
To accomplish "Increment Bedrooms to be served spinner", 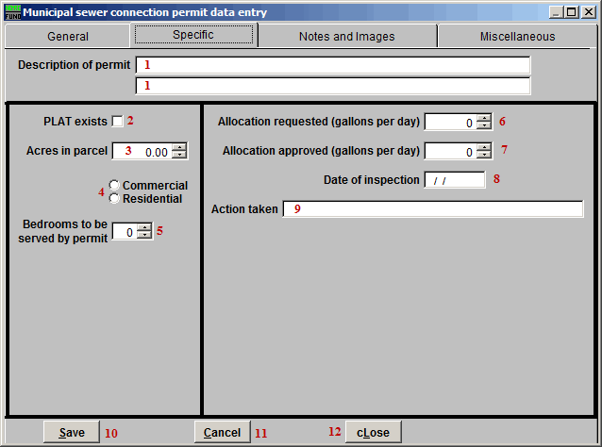I will (x=144, y=227).
